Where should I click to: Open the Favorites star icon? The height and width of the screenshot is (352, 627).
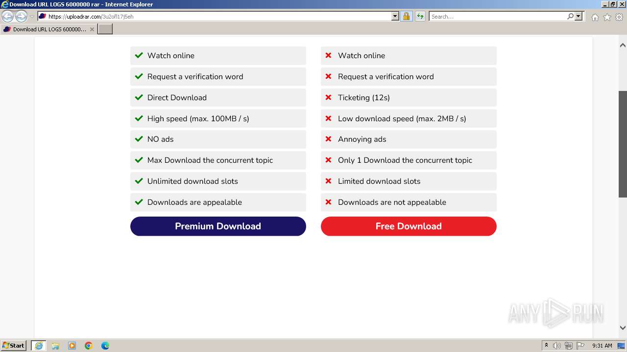tap(607, 17)
